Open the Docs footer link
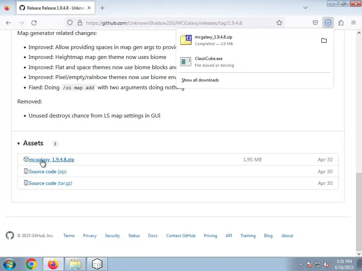Screen dimensions: 362x271 pos(153,235)
